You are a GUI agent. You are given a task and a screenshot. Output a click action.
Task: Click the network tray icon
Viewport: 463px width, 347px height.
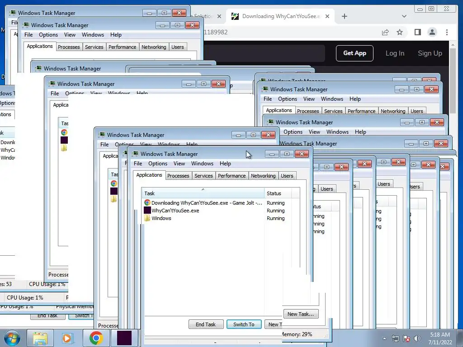tap(395, 338)
